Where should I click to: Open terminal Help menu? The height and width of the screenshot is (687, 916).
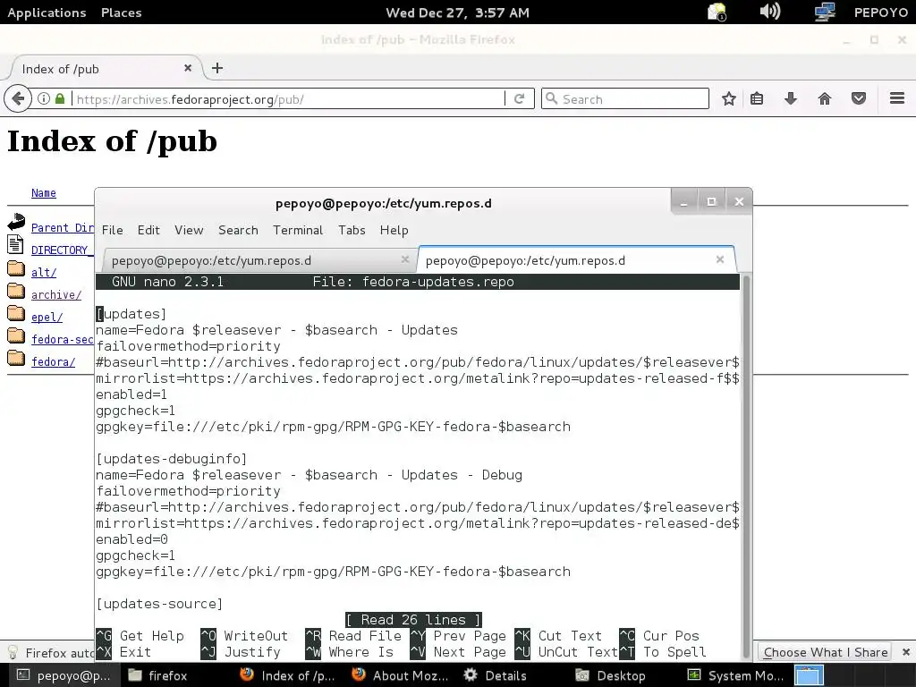(394, 230)
